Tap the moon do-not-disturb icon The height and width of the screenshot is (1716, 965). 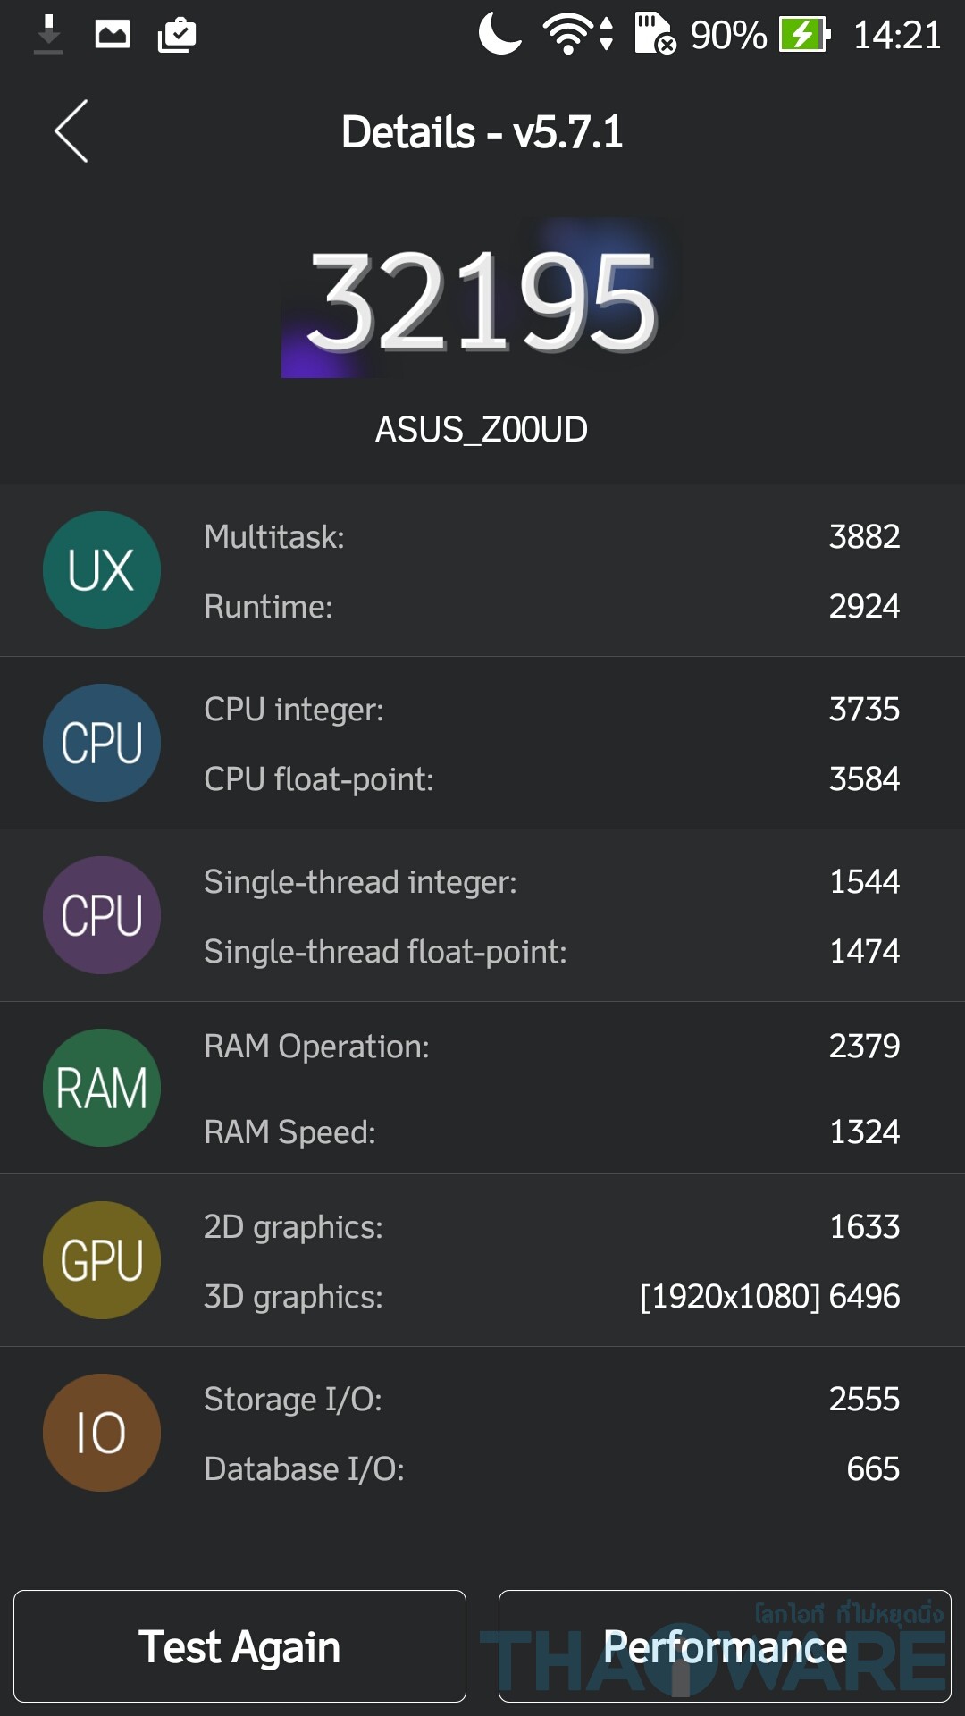499,35
